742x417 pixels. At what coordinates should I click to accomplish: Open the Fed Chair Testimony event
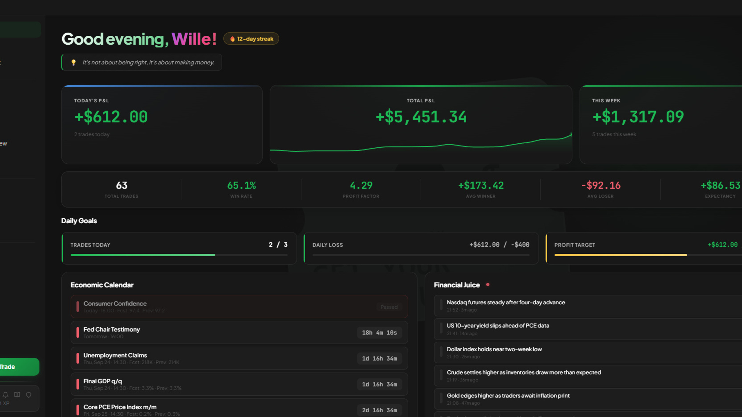tap(239, 332)
